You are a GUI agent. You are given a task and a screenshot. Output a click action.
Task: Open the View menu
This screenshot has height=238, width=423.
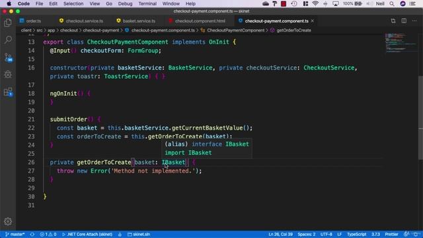click(95, 4)
